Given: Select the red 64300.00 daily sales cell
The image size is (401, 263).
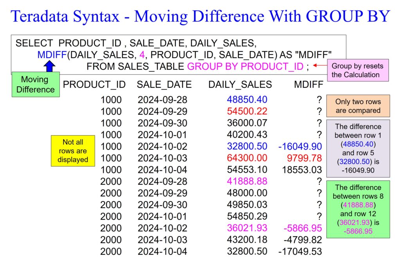Looking at the screenshot, I should click(x=247, y=158).
